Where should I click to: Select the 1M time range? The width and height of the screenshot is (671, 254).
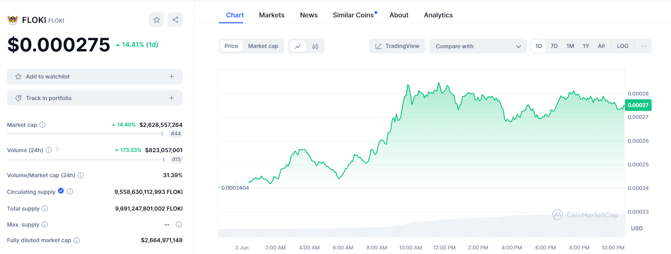point(570,46)
